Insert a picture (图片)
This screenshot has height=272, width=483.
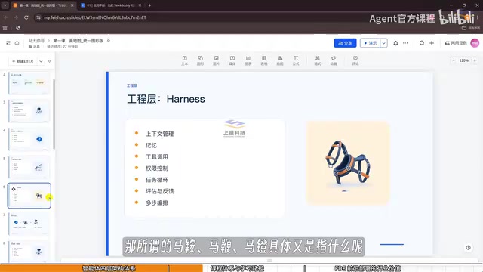[x=217, y=60]
